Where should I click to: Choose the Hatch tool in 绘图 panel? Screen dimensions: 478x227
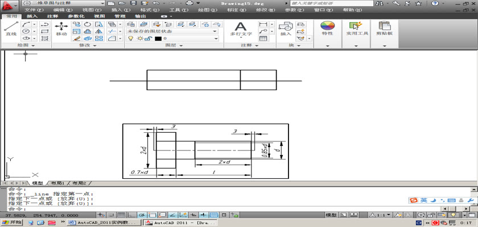(45, 38)
